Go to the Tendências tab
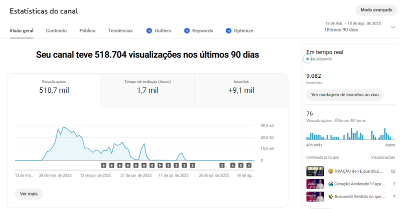This screenshot has height=209, width=400. tap(120, 30)
